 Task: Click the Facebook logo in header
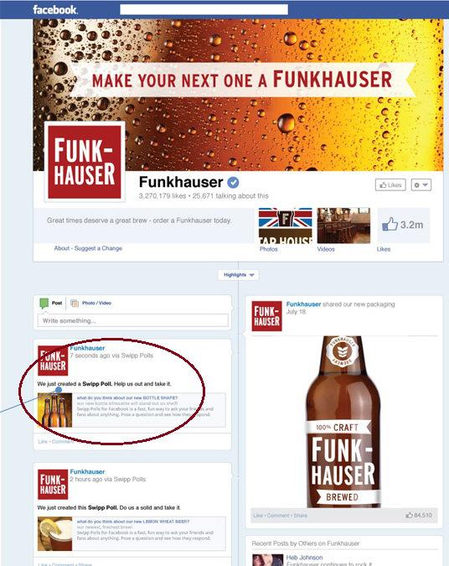click(x=54, y=10)
